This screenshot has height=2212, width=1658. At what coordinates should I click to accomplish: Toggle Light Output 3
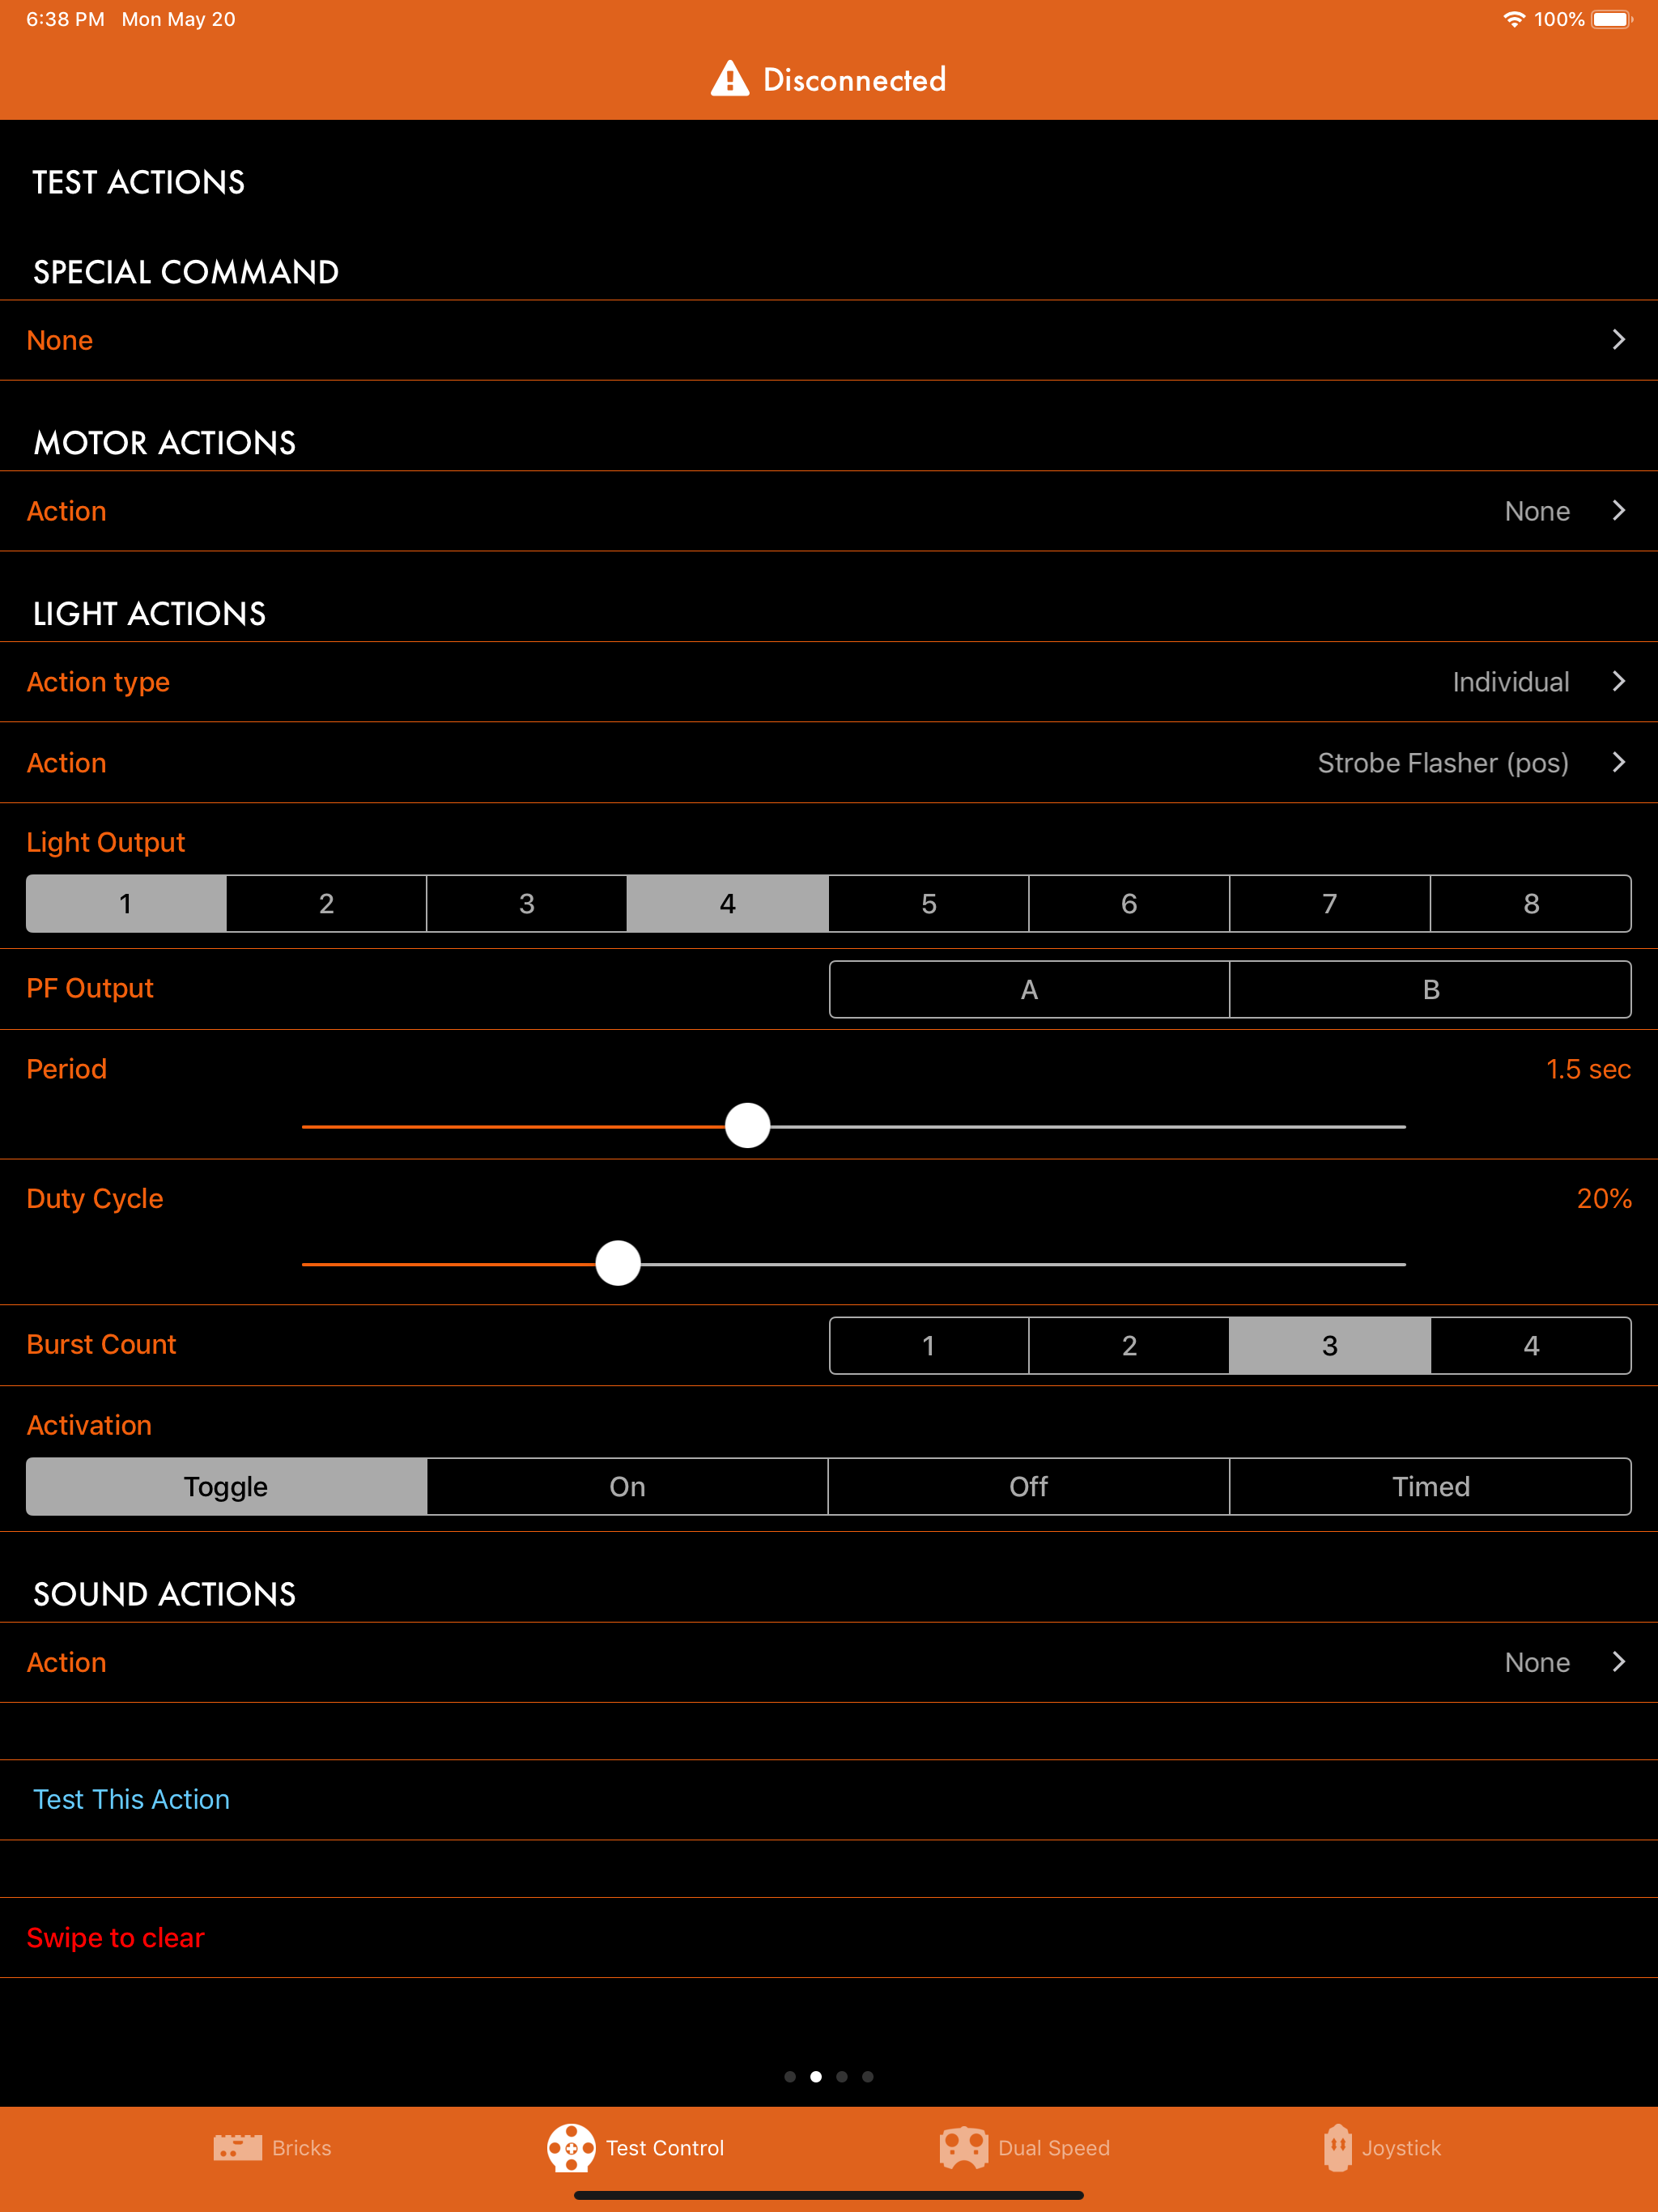[527, 903]
